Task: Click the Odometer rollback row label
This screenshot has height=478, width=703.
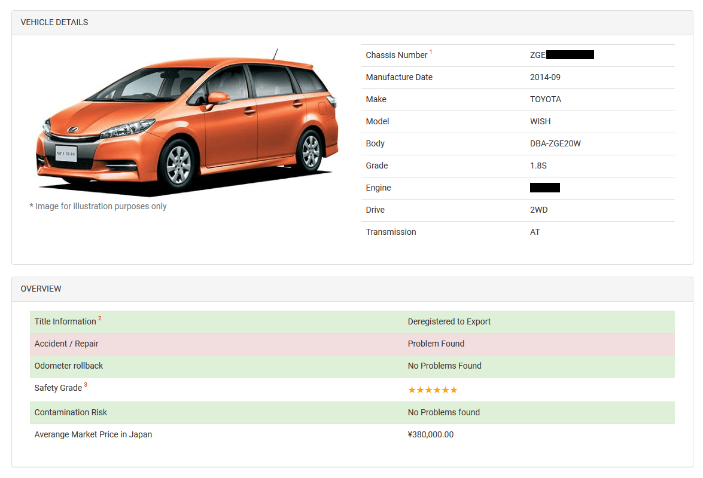Action: point(69,366)
